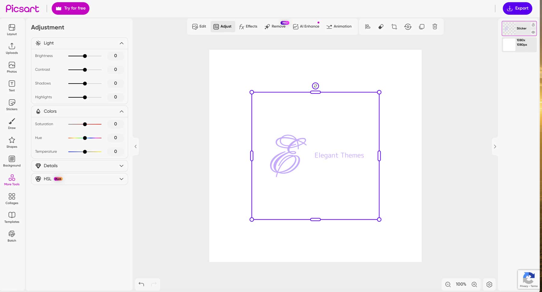The width and height of the screenshot is (542, 292).
Task: Collapse the left Adjustment panel
Action: [x=135, y=146]
